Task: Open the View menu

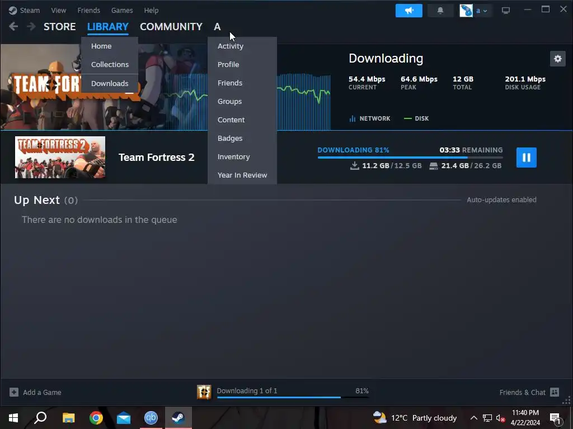Action: point(58,10)
